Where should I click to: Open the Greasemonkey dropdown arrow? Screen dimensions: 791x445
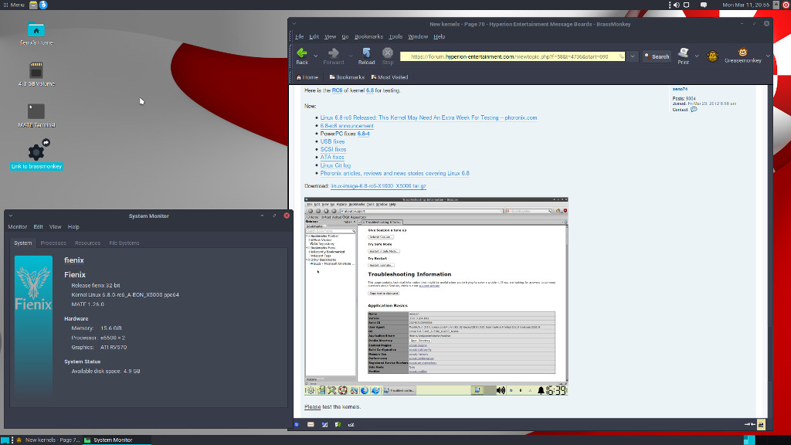tap(768, 56)
